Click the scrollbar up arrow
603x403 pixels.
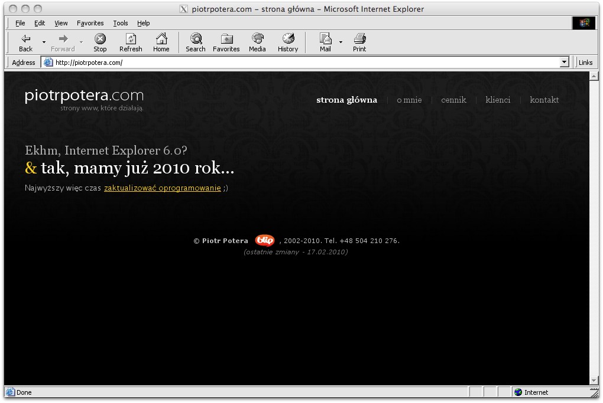(x=594, y=76)
